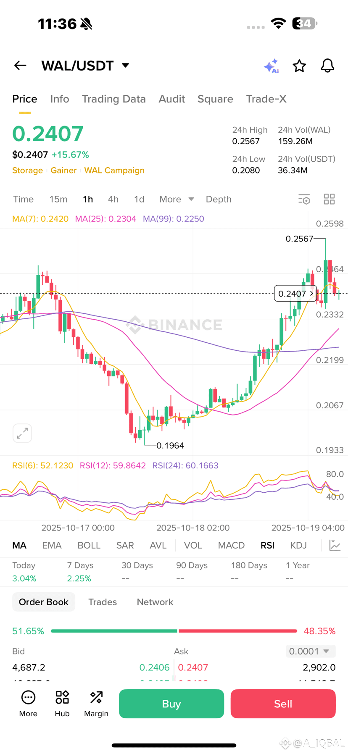Toggle the BOLL indicator

click(x=89, y=545)
